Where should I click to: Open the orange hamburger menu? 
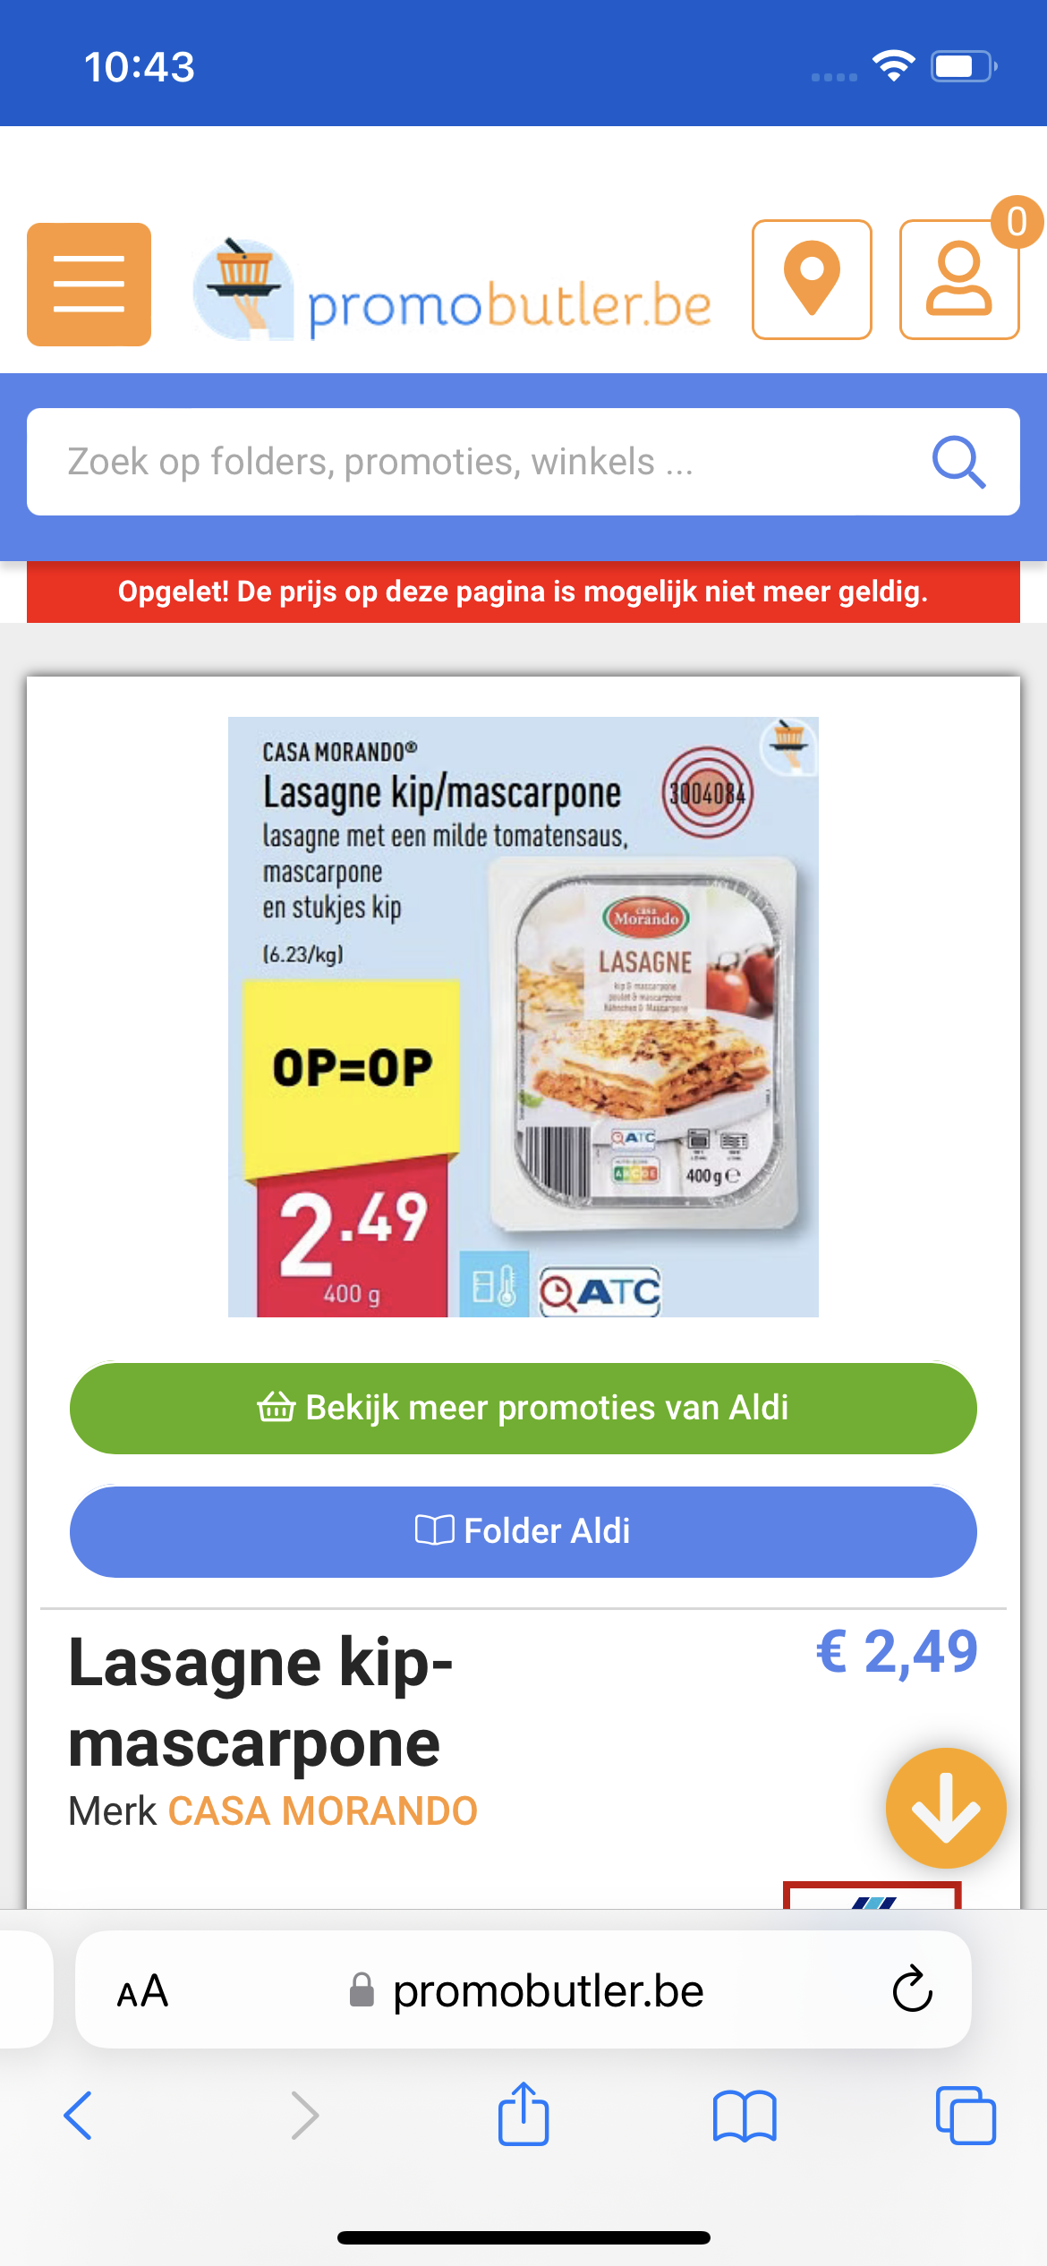click(89, 284)
